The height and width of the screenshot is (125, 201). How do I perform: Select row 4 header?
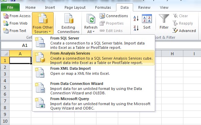(5, 81)
